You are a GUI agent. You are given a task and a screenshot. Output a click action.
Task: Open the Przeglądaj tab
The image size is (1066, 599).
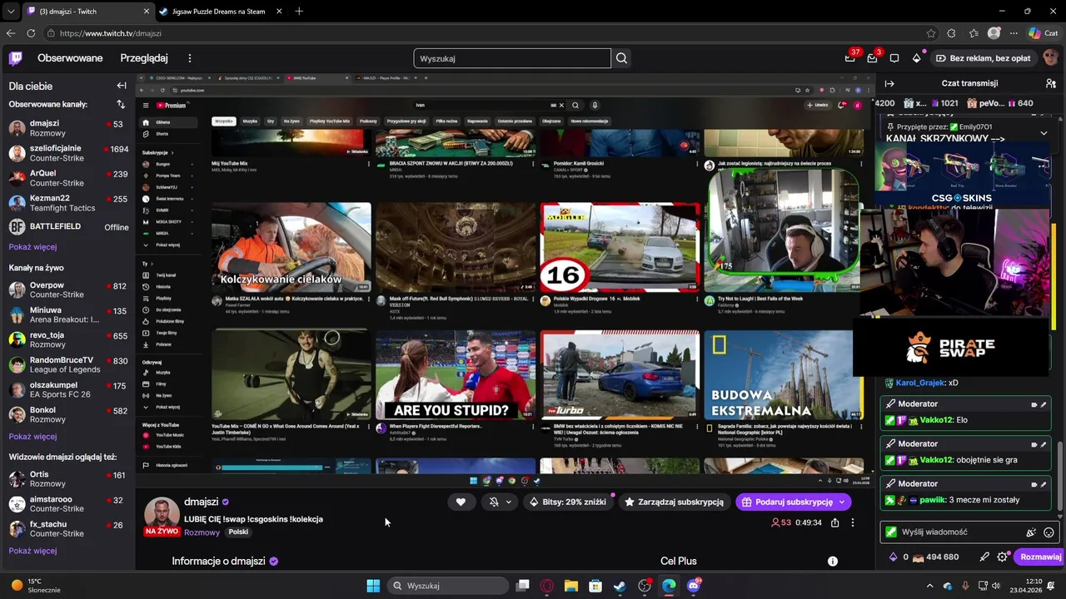pos(144,58)
